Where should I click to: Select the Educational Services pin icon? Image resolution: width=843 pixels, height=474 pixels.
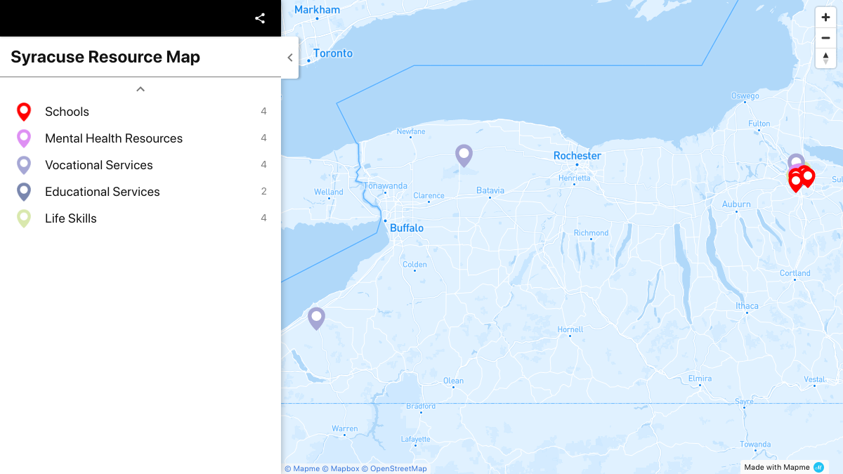24,191
